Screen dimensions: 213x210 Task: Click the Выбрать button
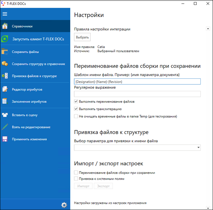pos(82,37)
